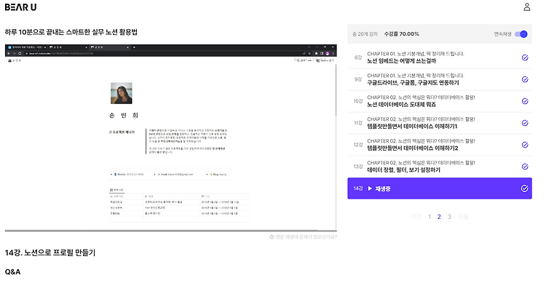Click the course title 하루 10분으로 끝내는 스마트한 실무 노션 활용법
This screenshot has width=546, height=283.
click(71, 32)
